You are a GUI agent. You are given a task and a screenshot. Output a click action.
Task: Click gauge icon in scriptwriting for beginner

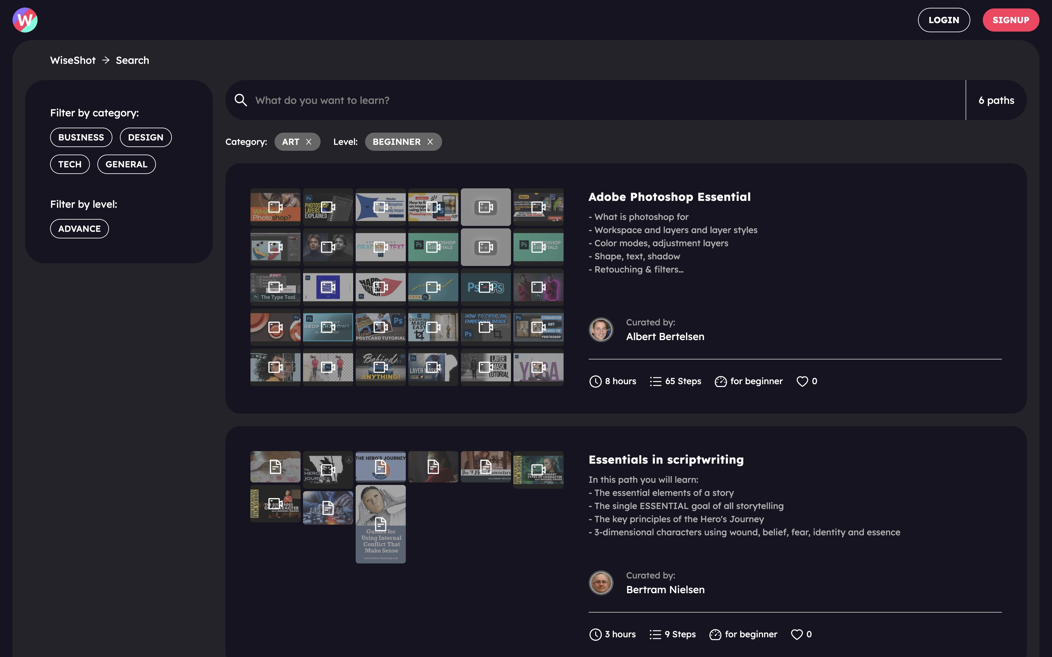click(715, 634)
